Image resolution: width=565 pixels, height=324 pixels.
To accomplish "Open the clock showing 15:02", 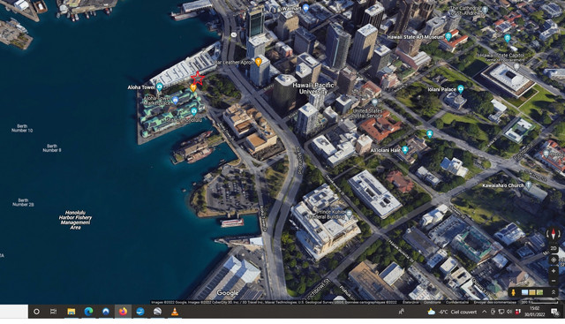I will [534, 312].
